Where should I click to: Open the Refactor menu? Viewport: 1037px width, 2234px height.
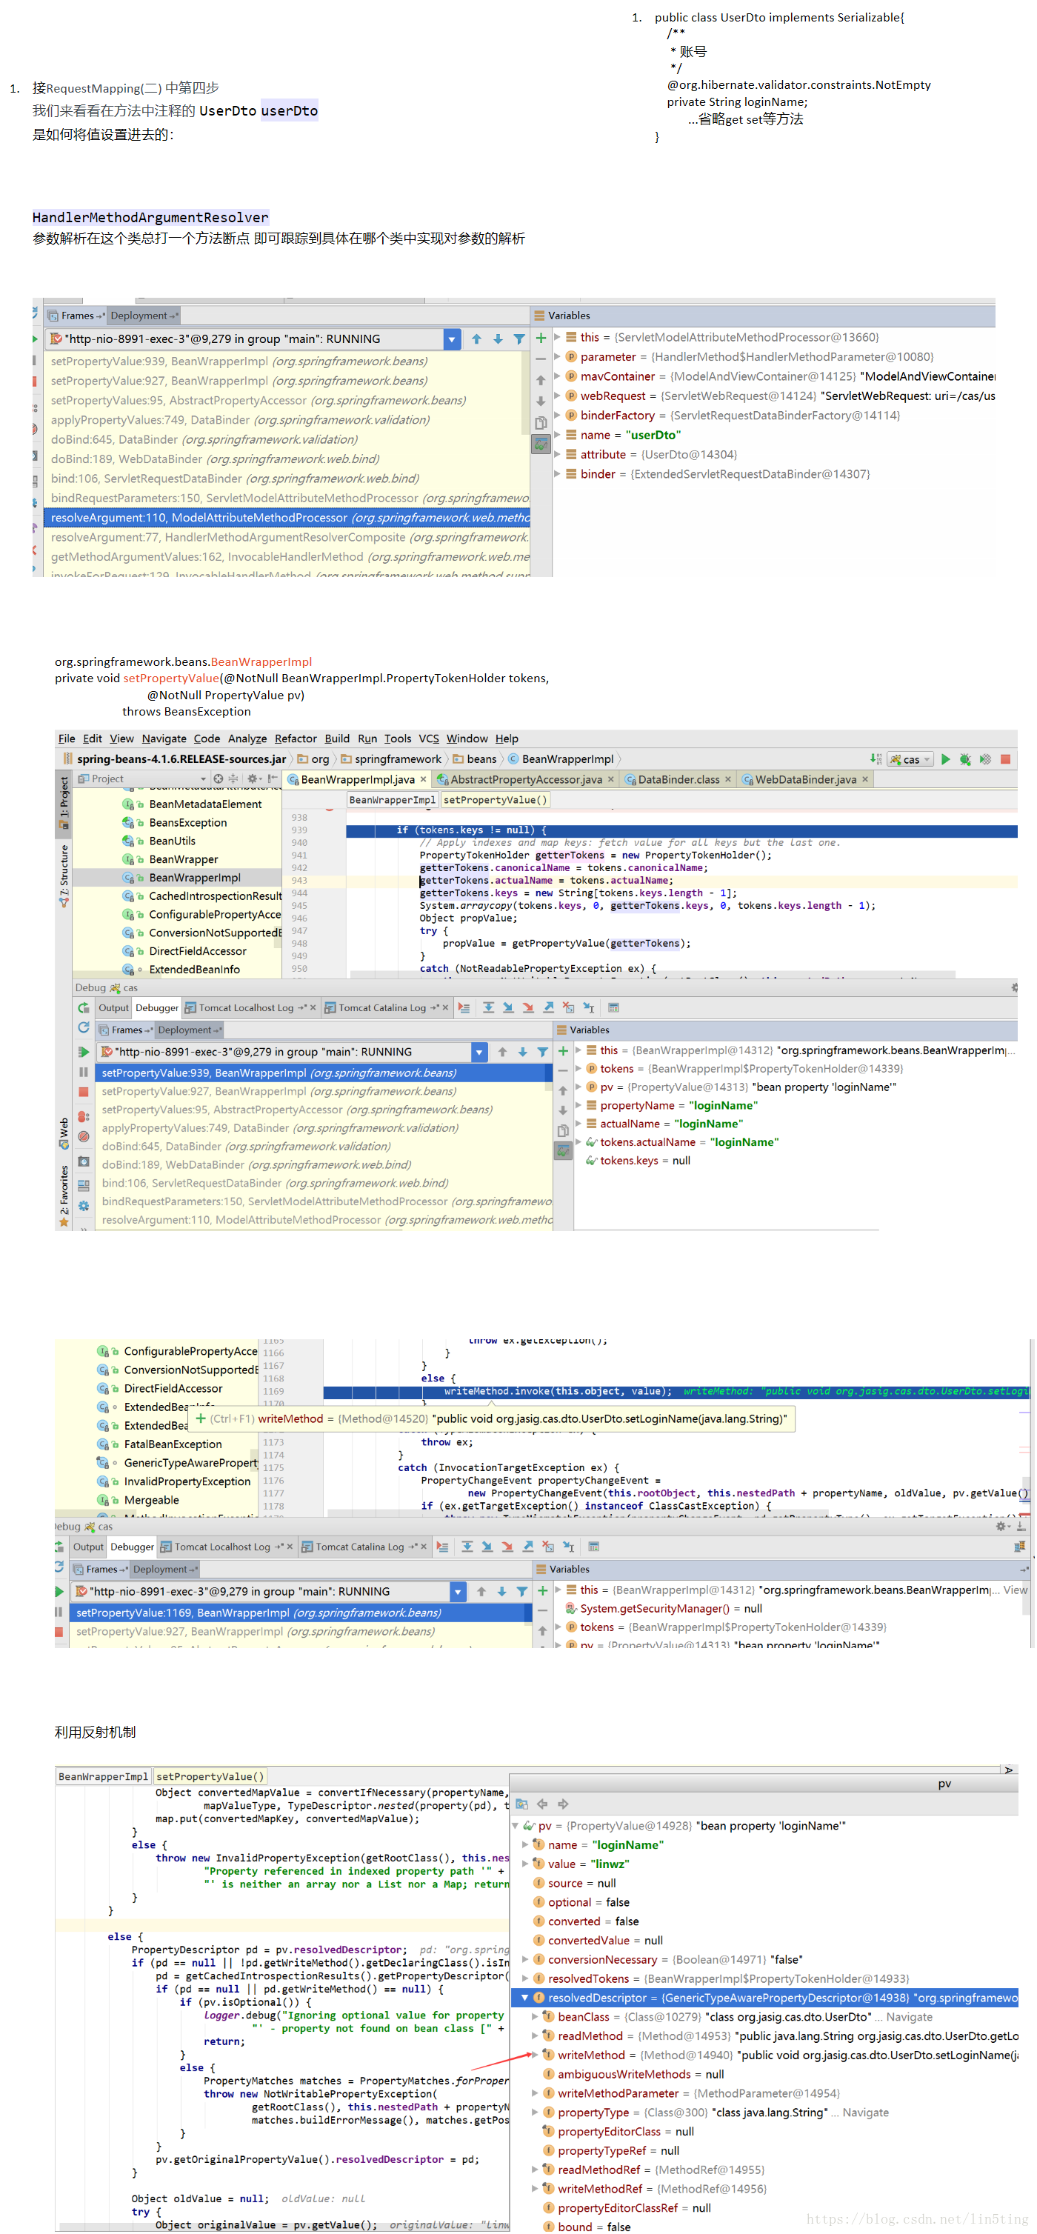[x=296, y=738]
